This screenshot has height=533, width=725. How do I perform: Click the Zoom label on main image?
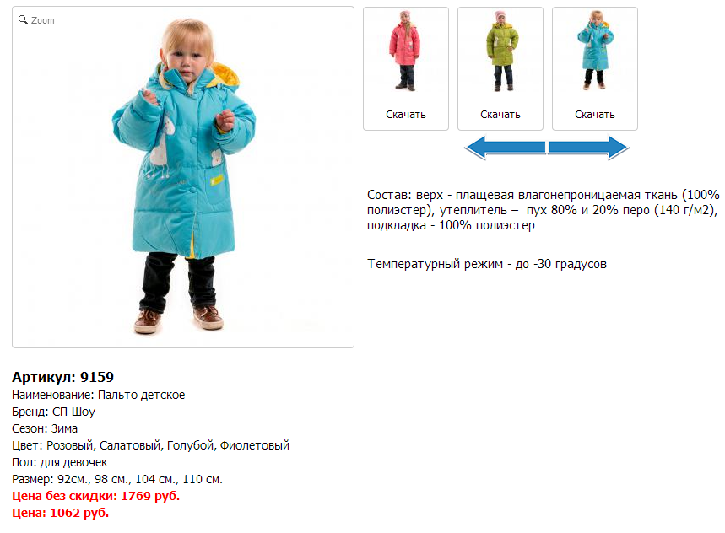(x=42, y=20)
